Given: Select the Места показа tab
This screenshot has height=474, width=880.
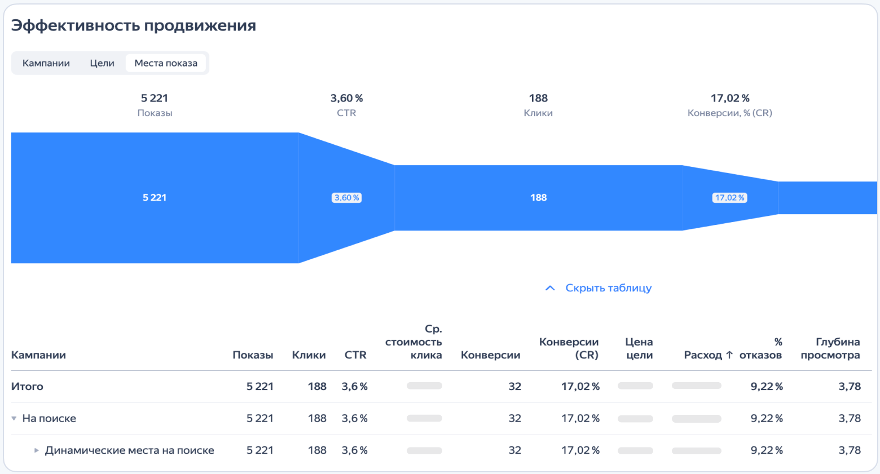Looking at the screenshot, I should coord(166,63).
